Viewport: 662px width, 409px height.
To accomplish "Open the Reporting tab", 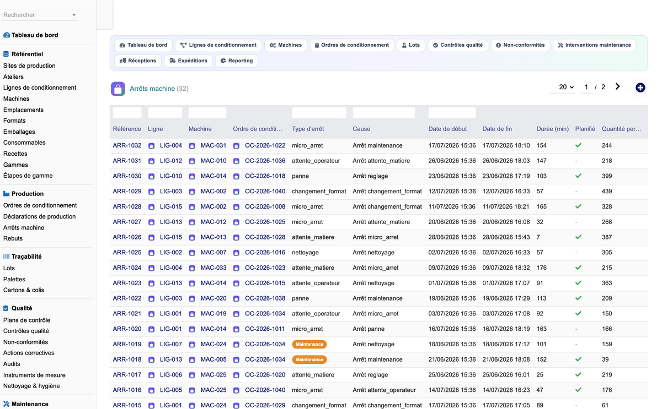I will coord(237,61).
